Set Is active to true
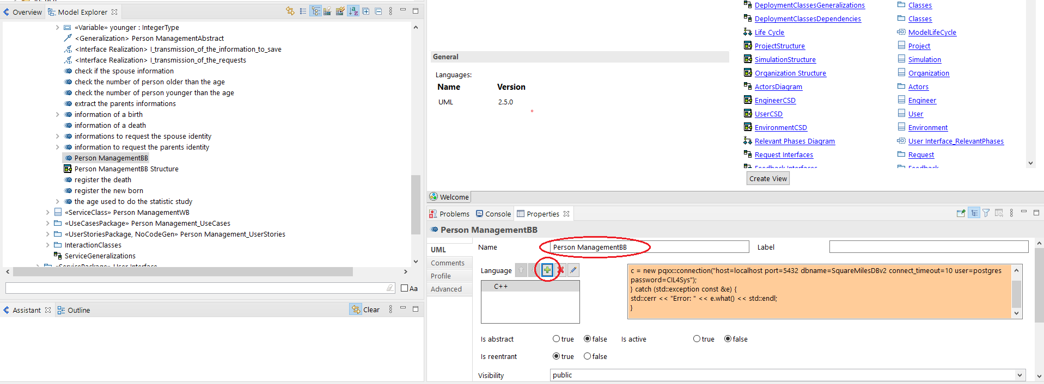 697,339
